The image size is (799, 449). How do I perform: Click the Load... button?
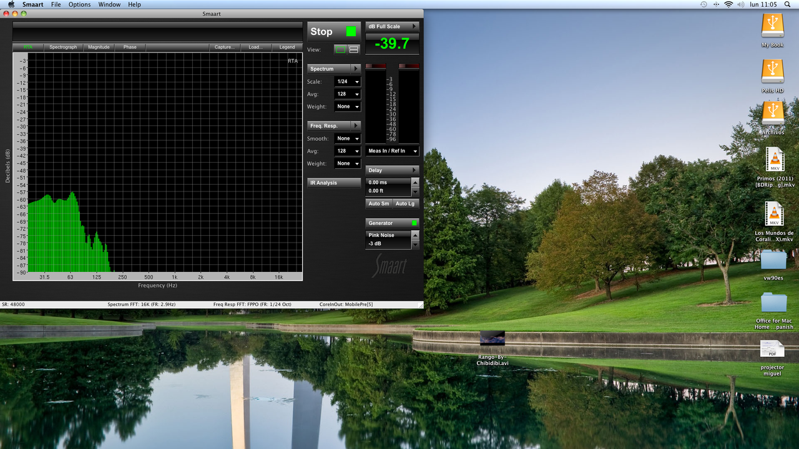point(256,47)
